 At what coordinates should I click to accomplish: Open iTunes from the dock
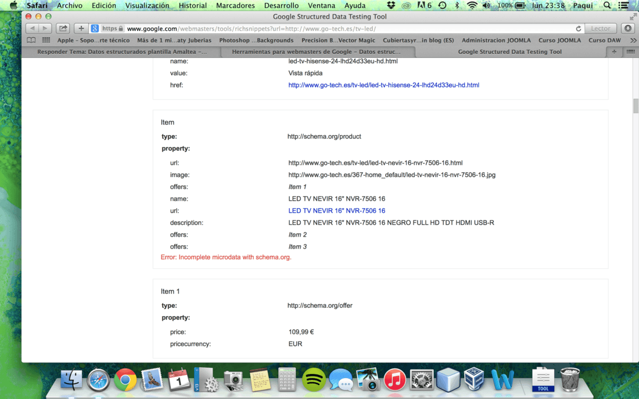394,380
